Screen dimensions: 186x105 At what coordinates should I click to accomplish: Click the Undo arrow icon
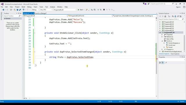24,10
